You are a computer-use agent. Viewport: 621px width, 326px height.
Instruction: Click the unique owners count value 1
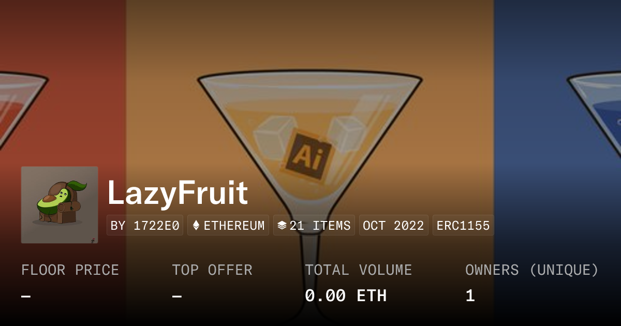click(470, 295)
